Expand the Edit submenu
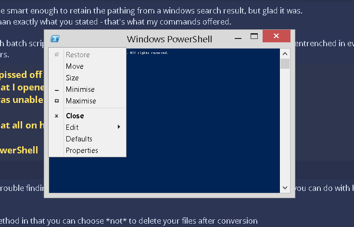Screen dimensions: 354x227 coord(88,127)
